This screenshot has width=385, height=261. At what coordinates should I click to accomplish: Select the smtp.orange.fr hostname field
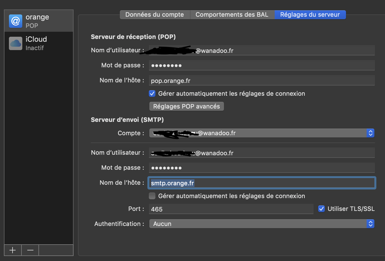(261, 183)
